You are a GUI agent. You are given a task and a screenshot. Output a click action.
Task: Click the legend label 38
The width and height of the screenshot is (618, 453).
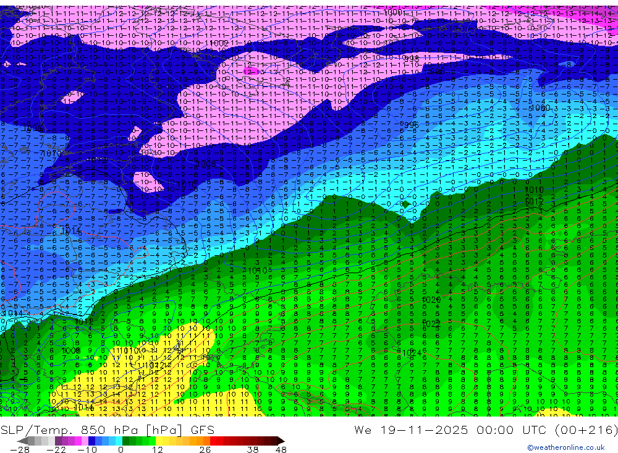(x=253, y=449)
